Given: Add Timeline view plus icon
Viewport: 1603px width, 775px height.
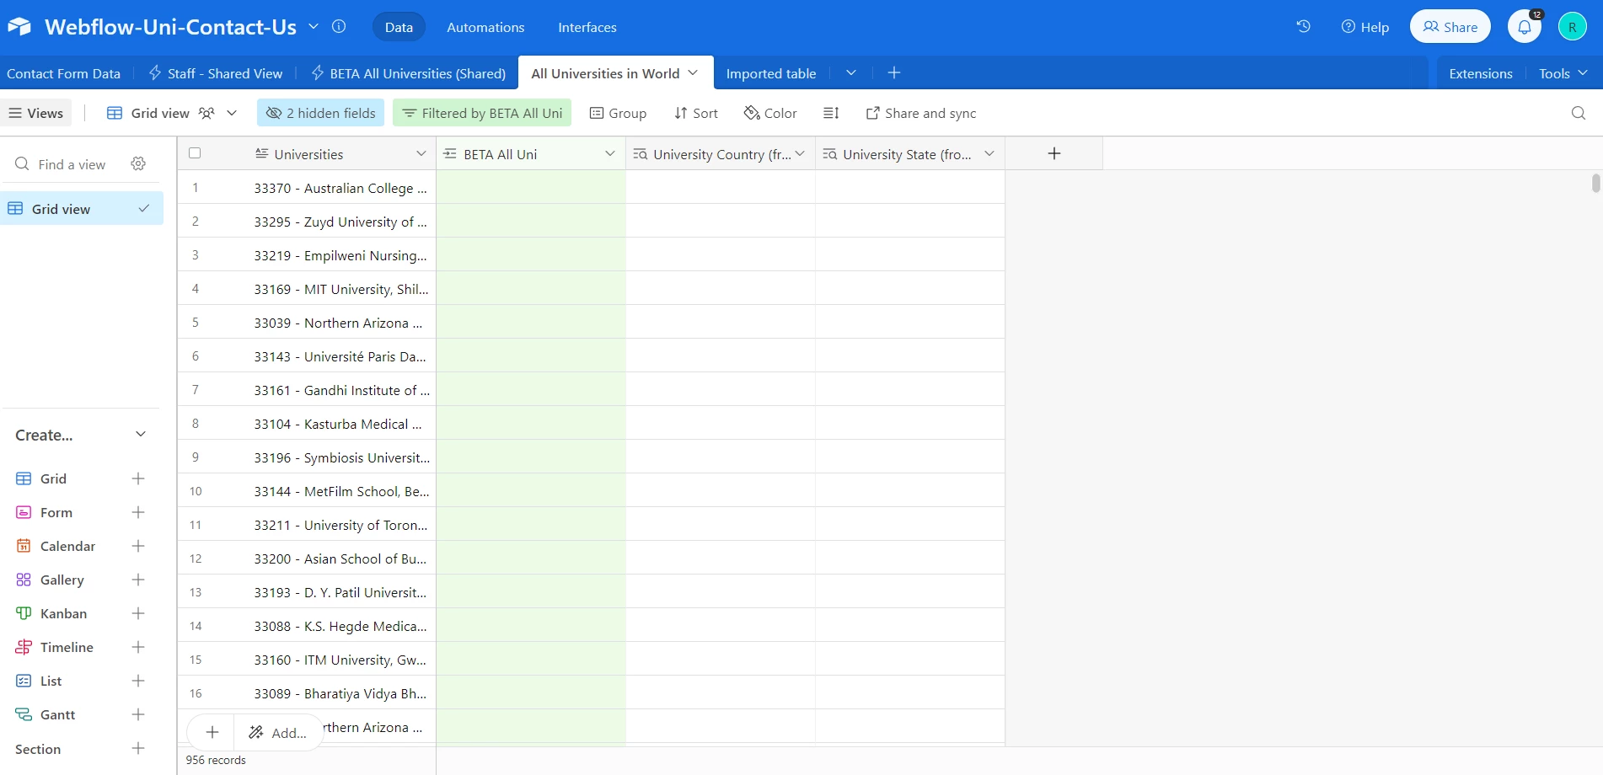Looking at the screenshot, I should tap(138, 647).
